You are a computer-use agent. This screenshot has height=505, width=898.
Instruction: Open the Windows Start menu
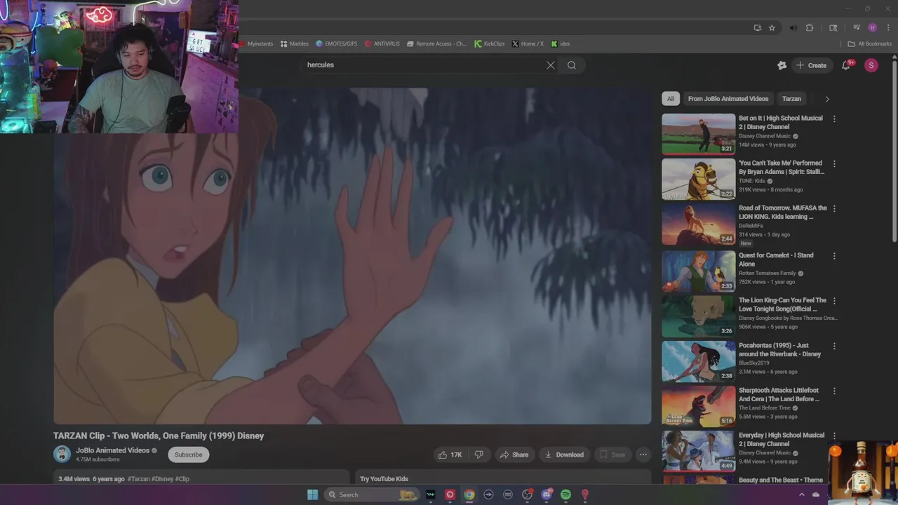tap(312, 494)
